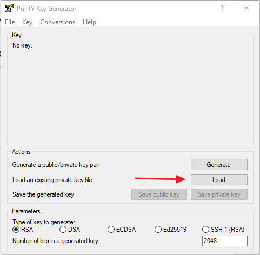The width and height of the screenshot is (260, 255).
Task: Select the SSH-1 (RSA) key type
Action: point(223,230)
